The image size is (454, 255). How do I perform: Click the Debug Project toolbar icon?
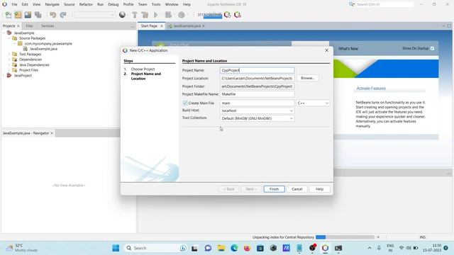(x=168, y=15)
